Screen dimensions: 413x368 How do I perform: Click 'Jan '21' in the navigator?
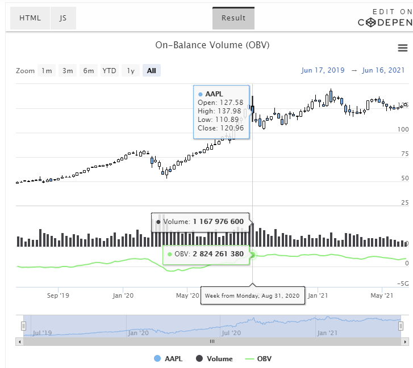(327, 333)
